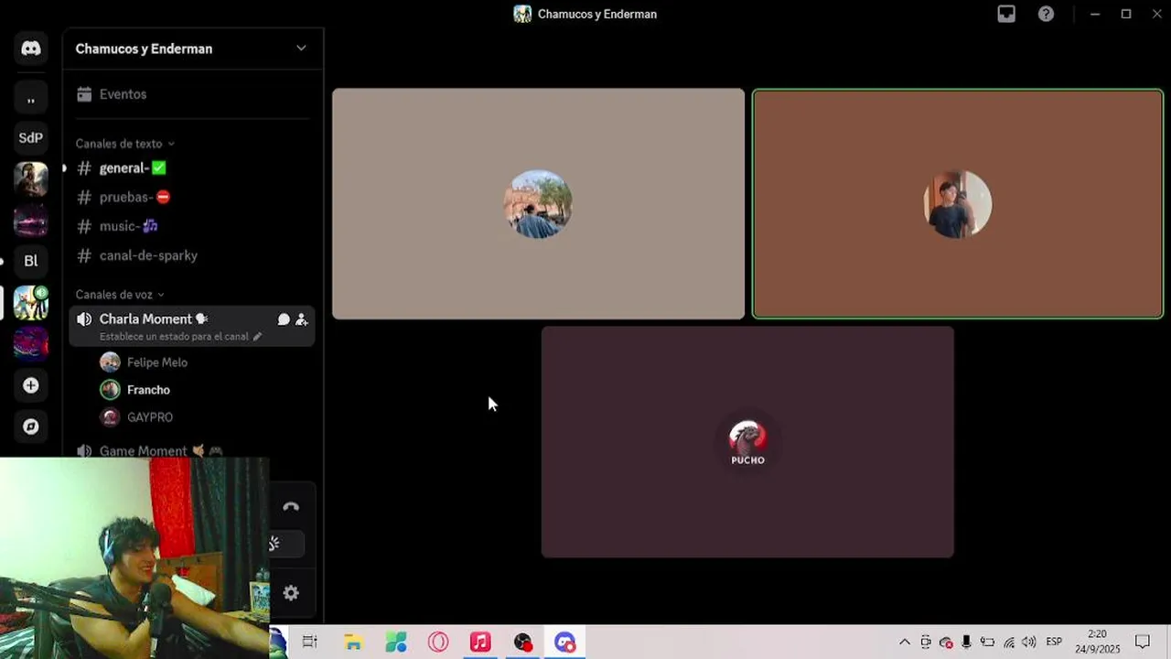Expand the Chamucos y Enderman server menu
The image size is (1171, 659).
(301, 49)
